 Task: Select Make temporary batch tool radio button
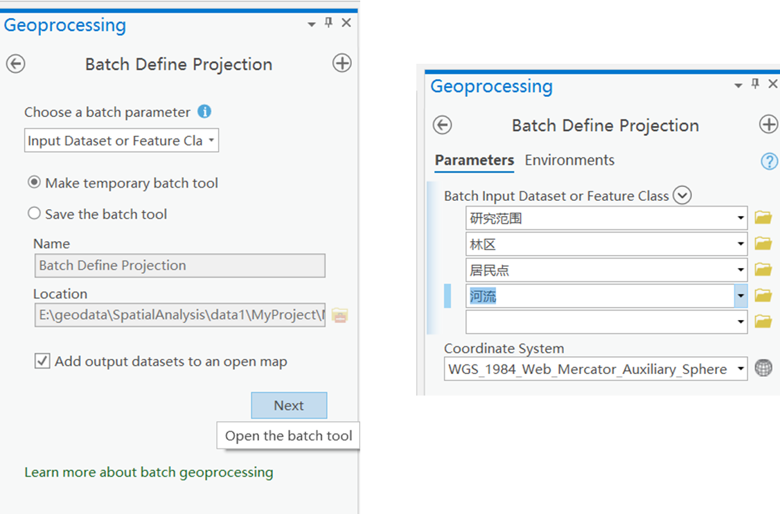click(x=34, y=183)
